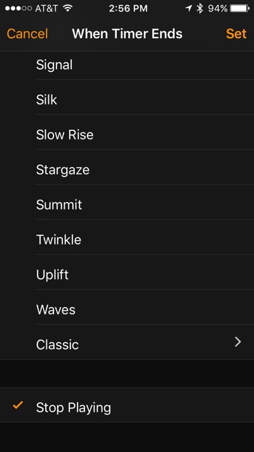Viewport: 254px width, 452px height.
Task: Tap the Bluetooth icon in status bar
Action: [x=199, y=8]
